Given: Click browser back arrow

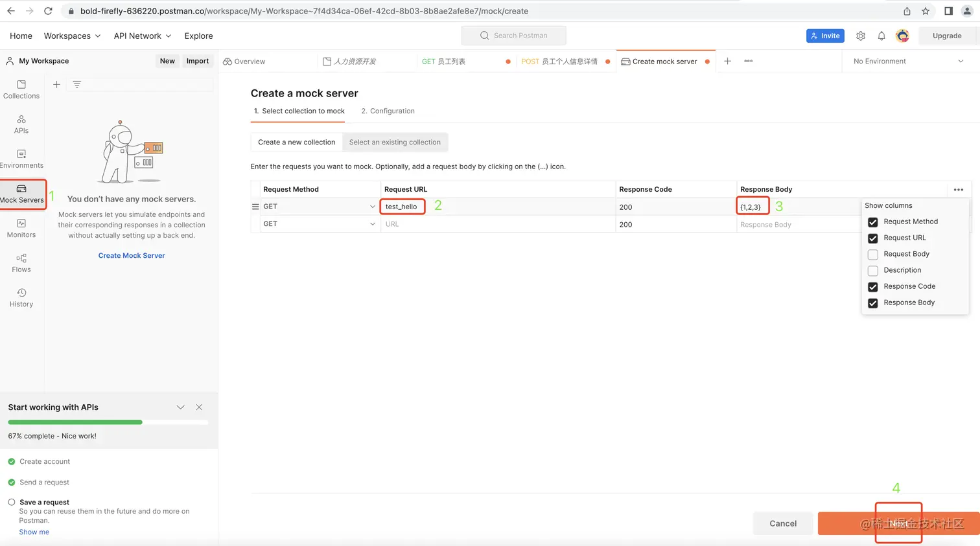Looking at the screenshot, I should 11,11.
